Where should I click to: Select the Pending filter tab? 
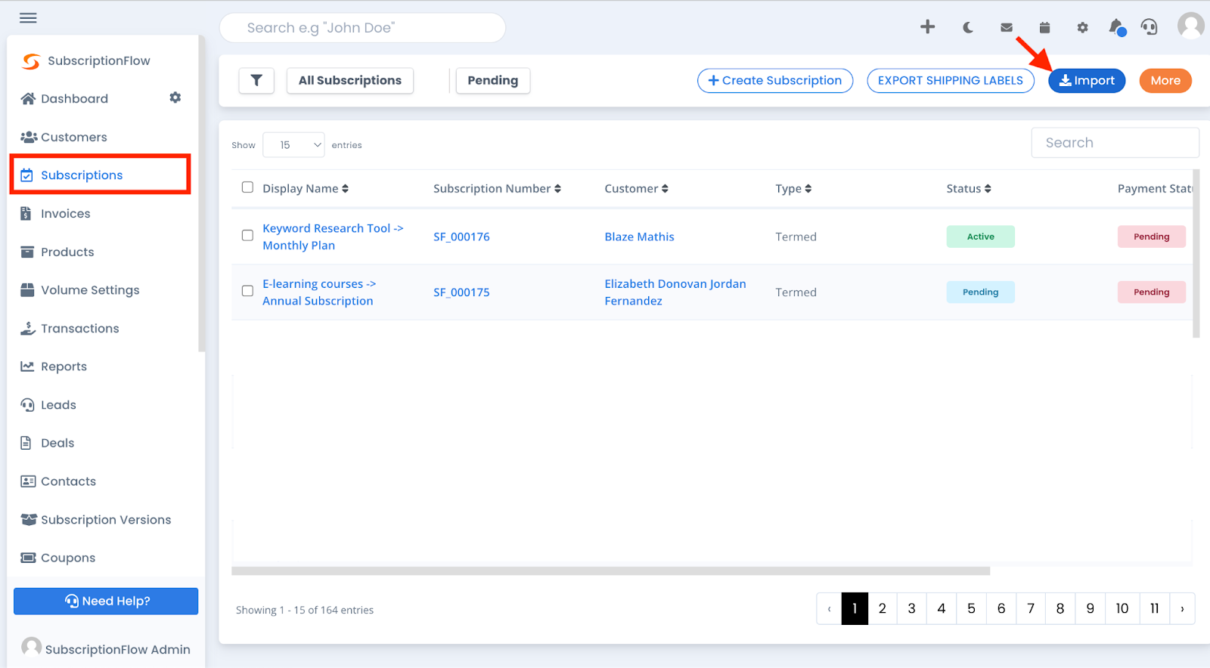(x=493, y=80)
